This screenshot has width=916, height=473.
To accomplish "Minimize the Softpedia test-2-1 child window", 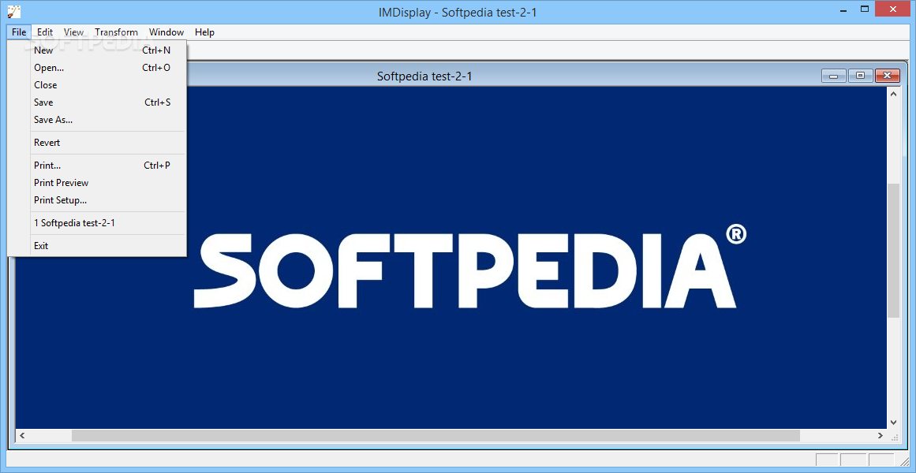I will click(x=834, y=76).
